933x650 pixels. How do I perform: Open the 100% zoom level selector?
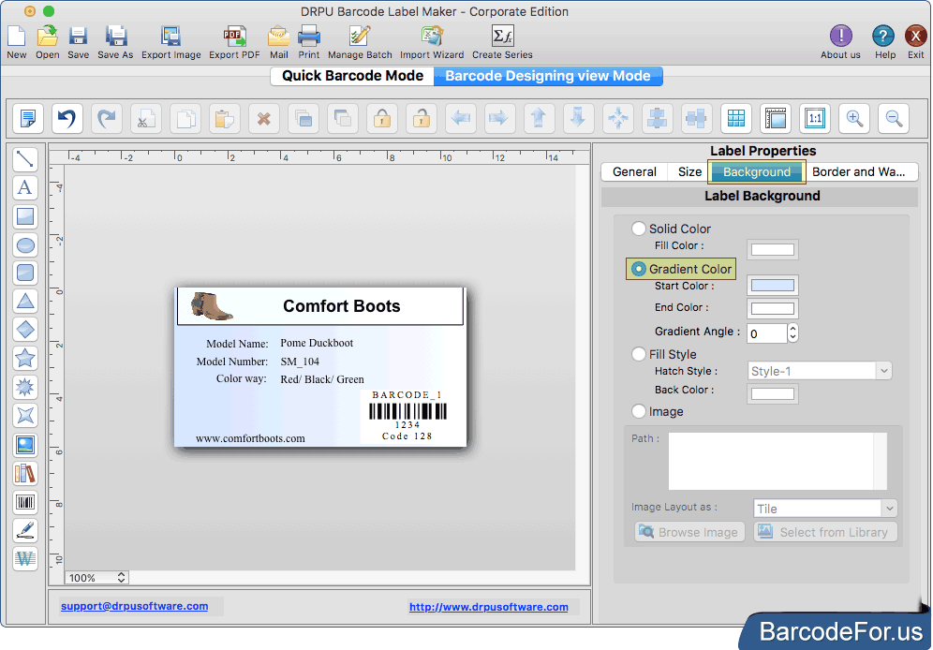point(96,578)
